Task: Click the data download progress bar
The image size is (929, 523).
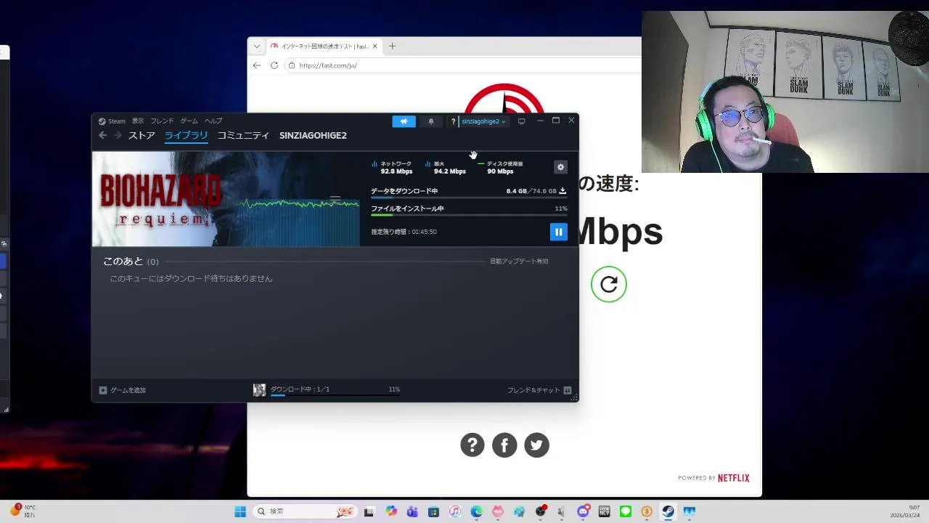Action: [469, 198]
